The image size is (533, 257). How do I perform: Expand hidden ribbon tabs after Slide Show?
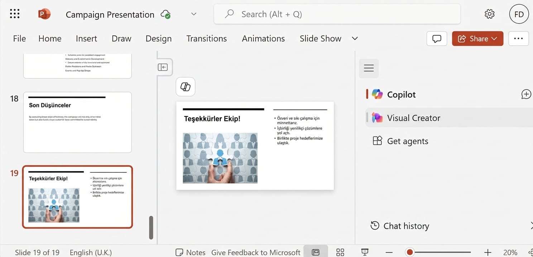coord(354,38)
